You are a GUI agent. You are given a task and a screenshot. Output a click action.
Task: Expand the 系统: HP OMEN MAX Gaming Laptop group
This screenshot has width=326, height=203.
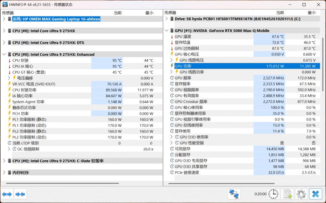coord(4,19)
